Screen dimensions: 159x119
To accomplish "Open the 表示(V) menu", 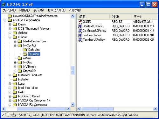I will 39,10.
